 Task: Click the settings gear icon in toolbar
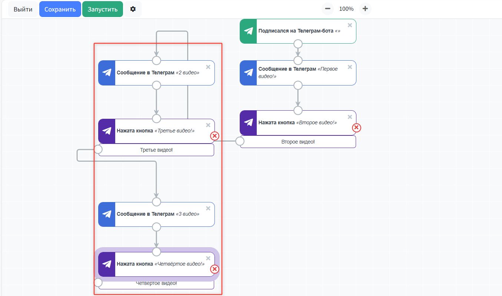[133, 9]
